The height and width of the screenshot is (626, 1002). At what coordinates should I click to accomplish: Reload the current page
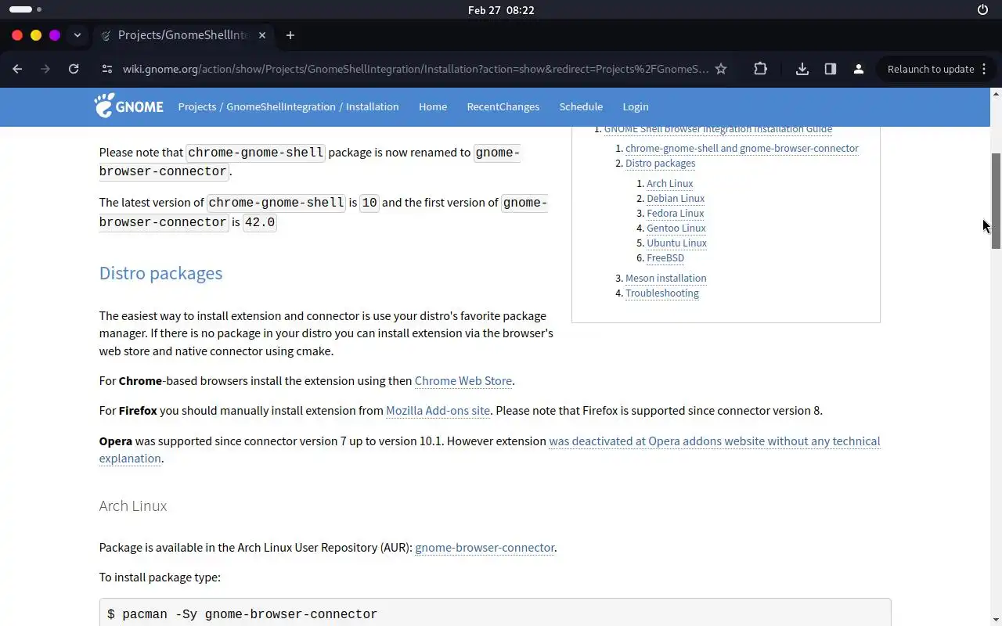pyautogui.click(x=74, y=69)
